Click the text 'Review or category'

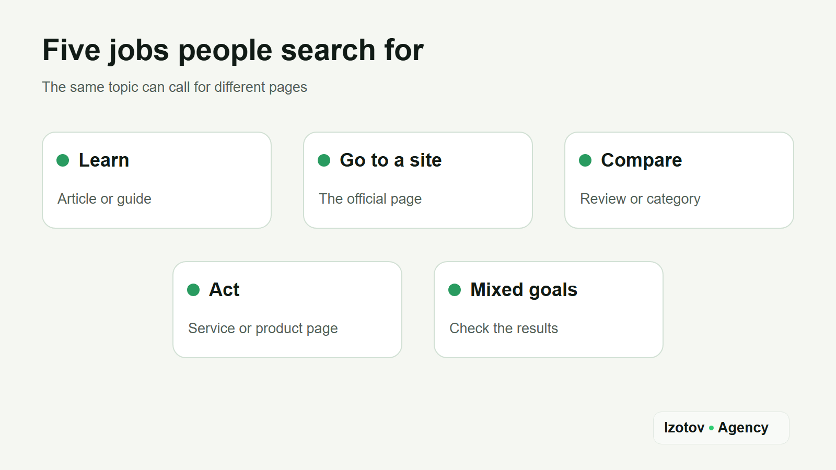tap(640, 199)
